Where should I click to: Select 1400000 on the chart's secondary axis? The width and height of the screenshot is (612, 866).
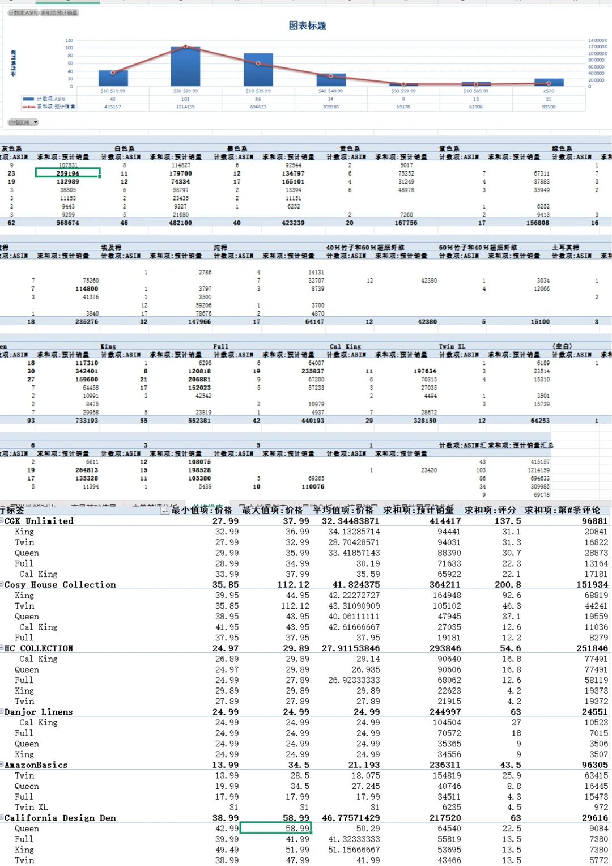point(598,40)
